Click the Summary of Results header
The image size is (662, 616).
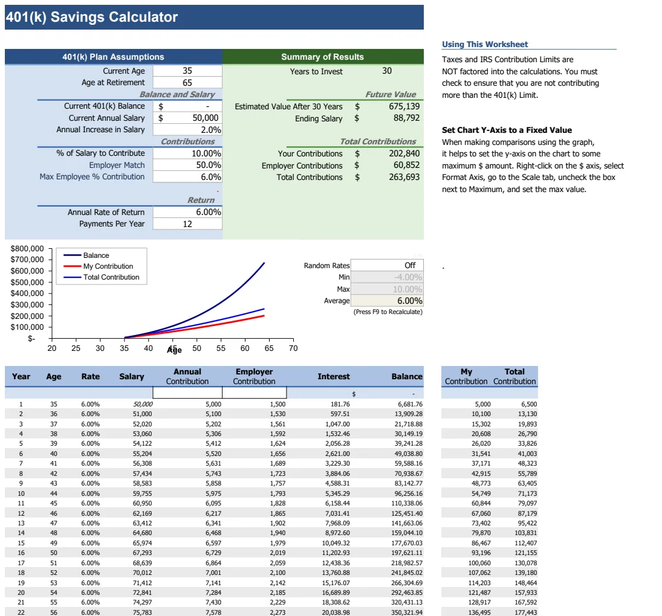[x=323, y=57]
